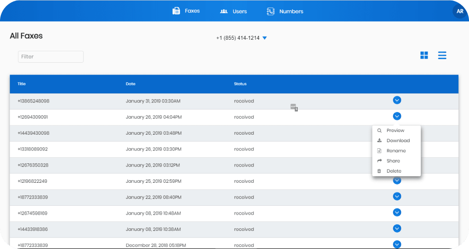The image size is (469, 249).
Task: Sort by Status column header
Action: [240, 84]
